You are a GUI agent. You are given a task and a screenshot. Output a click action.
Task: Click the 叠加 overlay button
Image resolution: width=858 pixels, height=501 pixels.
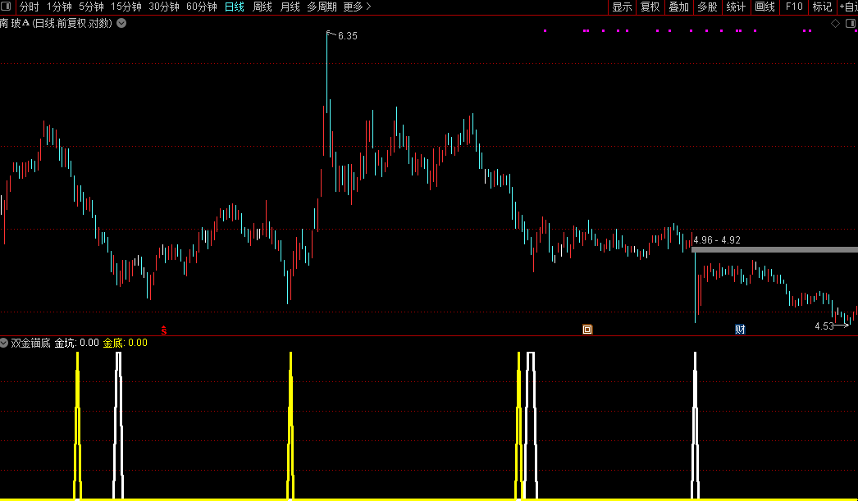coord(679,7)
